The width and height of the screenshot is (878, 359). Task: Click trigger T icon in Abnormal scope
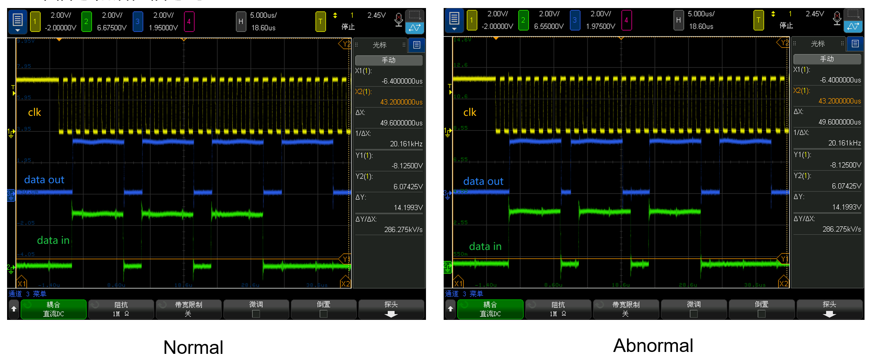point(758,20)
